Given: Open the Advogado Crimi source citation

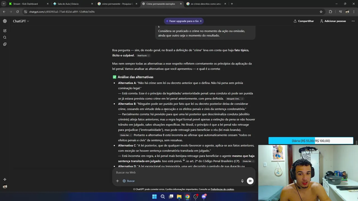Looking at the screenshot, I should [x=235, y=99].
